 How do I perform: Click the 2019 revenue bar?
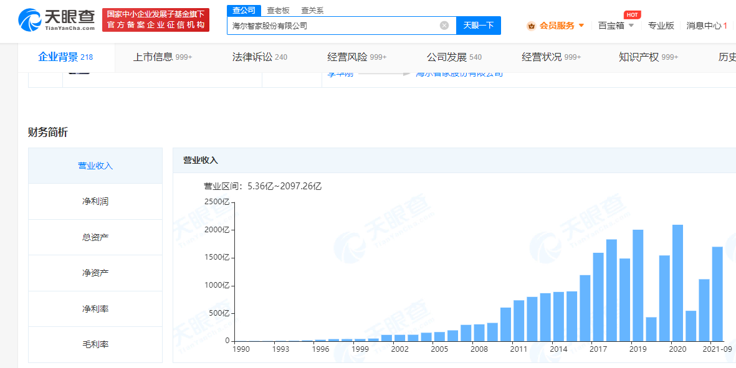click(638, 285)
